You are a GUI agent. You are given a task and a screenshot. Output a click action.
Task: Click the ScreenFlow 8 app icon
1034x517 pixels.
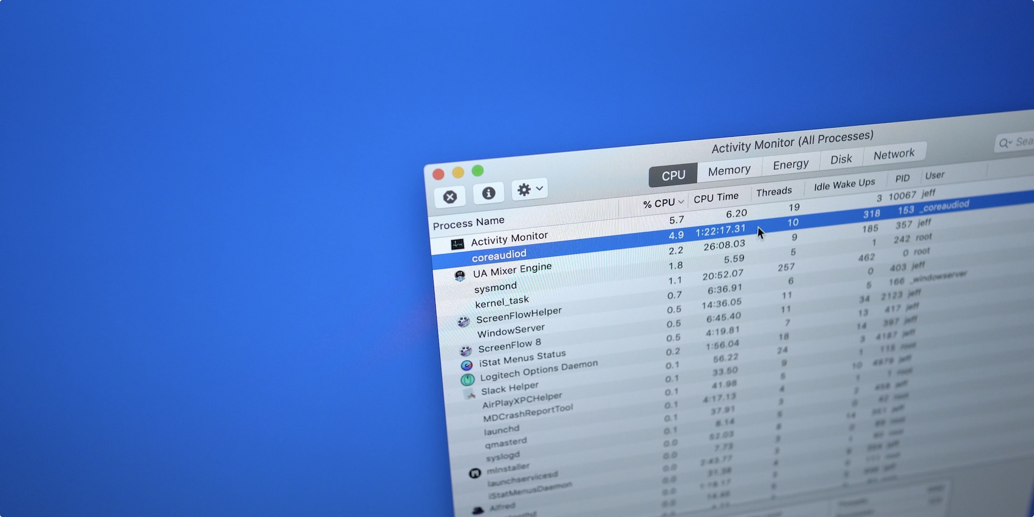pyautogui.click(x=466, y=351)
